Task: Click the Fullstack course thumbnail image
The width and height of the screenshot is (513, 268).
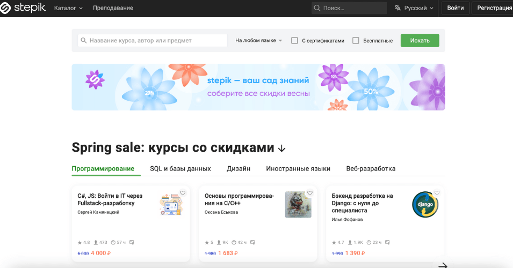Action: [171, 205]
